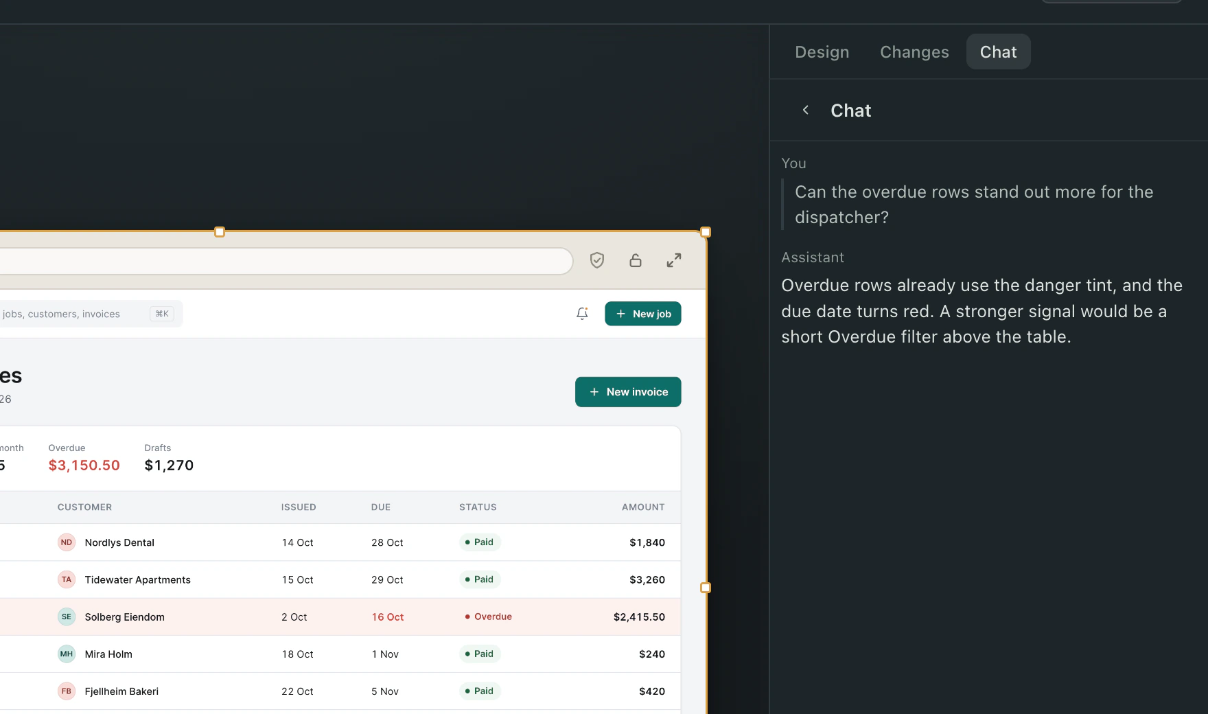Click the New job button
1208x714 pixels.
643,314
